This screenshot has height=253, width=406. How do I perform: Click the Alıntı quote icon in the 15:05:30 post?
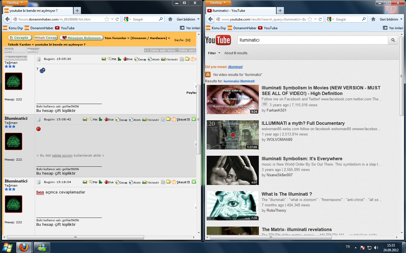click(154, 59)
